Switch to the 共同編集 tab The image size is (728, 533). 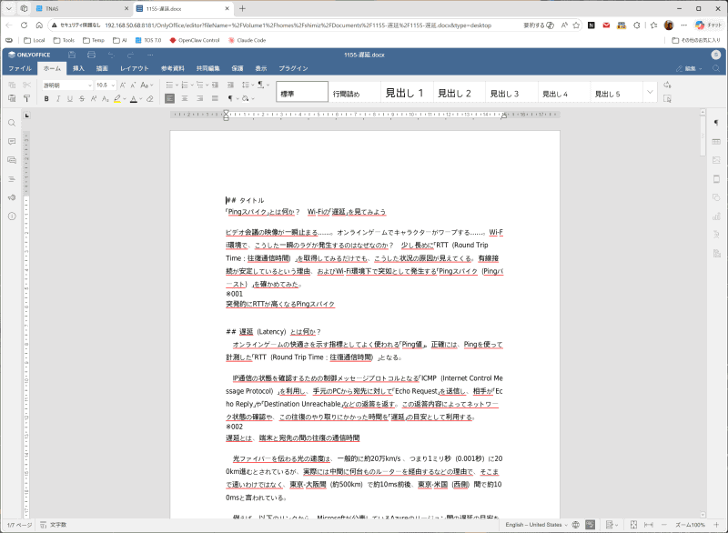point(208,68)
